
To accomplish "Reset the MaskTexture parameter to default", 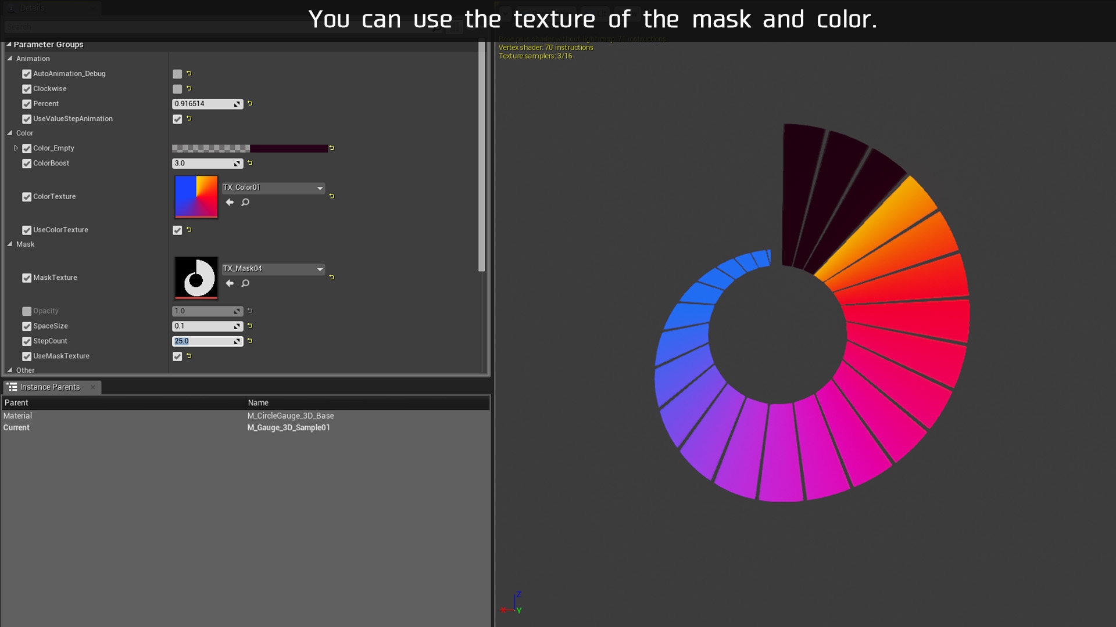I will (x=331, y=278).
